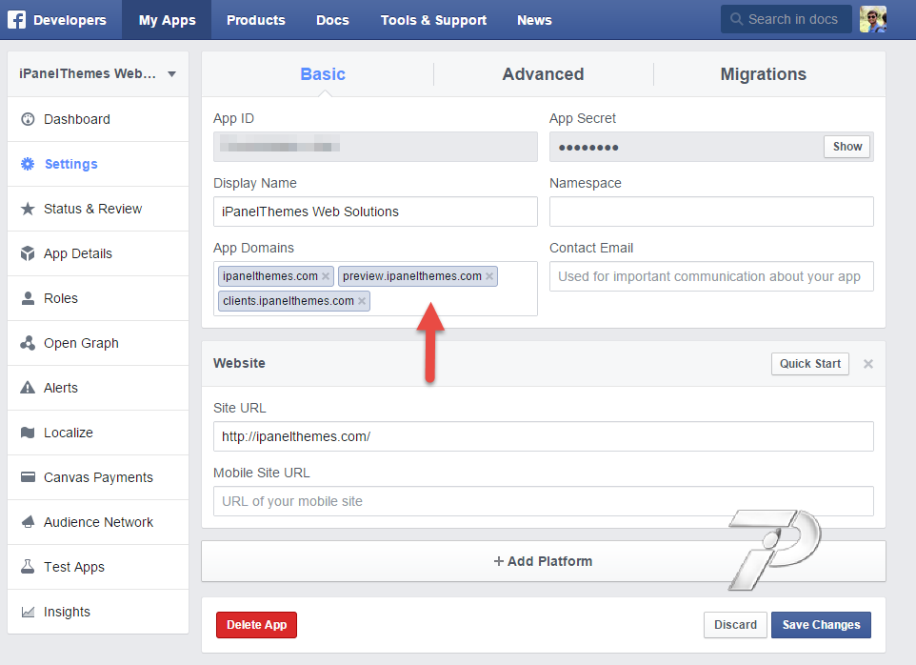Click the App Details cube icon
Screen dimensions: 916x665
click(x=27, y=253)
